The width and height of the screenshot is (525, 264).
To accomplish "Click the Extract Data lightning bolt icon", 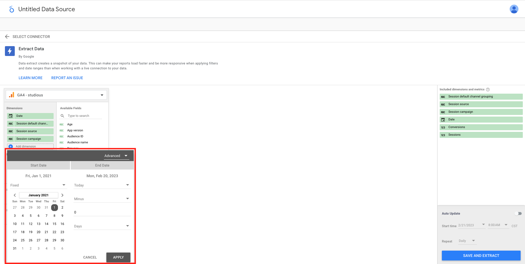I will 10,51.
